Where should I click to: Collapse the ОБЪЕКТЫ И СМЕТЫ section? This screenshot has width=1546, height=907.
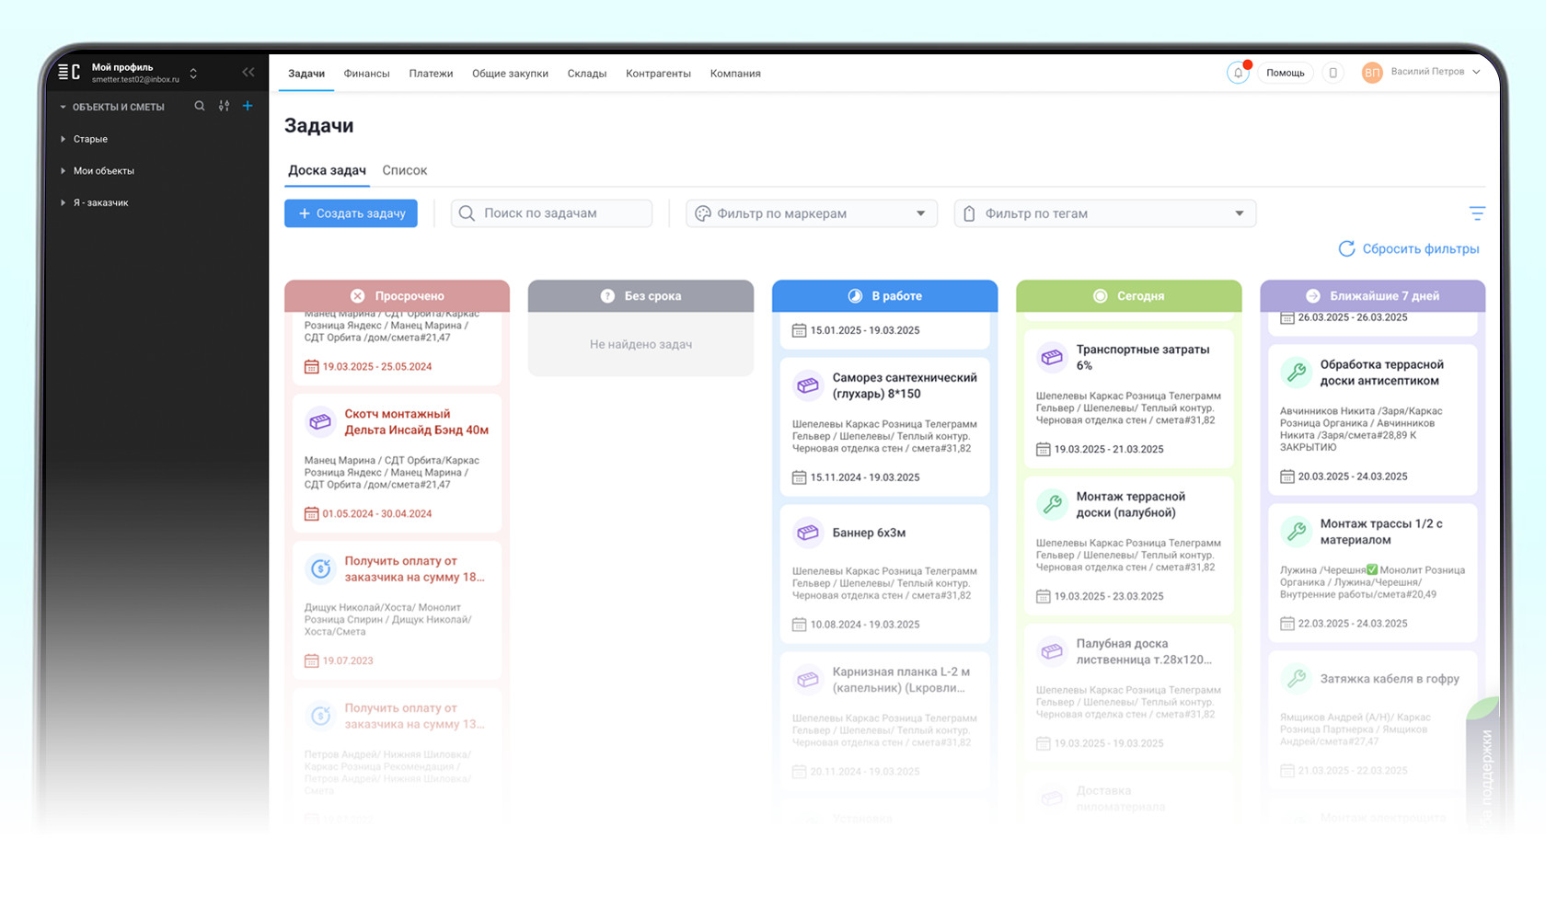pyautogui.click(x=63, y=107)
